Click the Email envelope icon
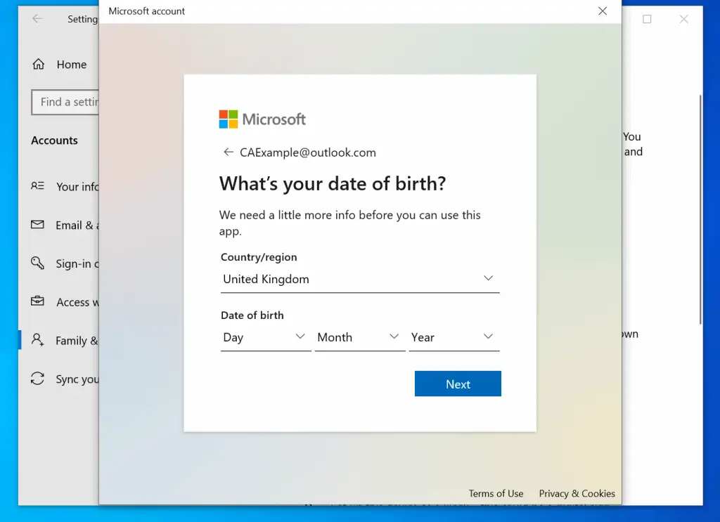Image resolution: width=720 pixels, height=522 pixels. point(38,225)
